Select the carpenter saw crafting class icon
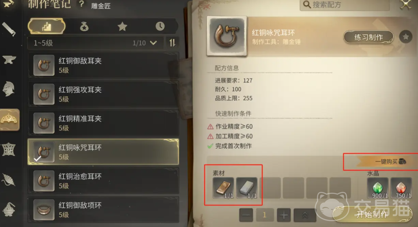This screenshot has width=418, height=227. pos(9,29)
